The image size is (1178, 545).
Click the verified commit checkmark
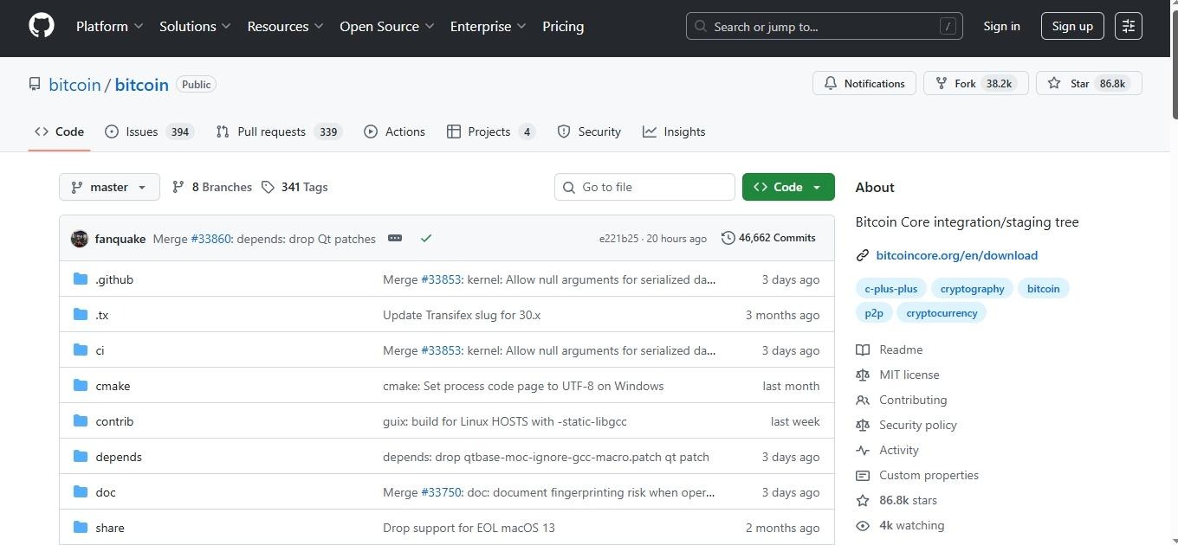(425, 238)
